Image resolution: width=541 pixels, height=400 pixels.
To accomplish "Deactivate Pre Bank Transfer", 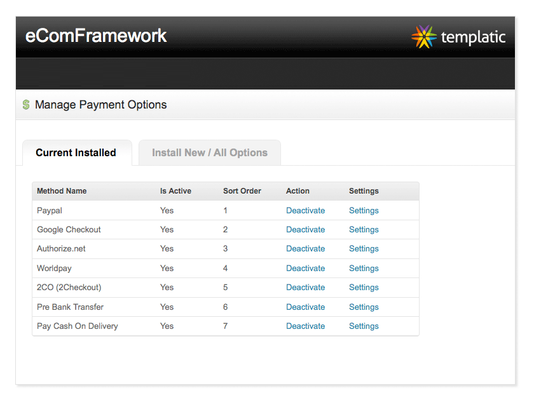I will (305, 307).
